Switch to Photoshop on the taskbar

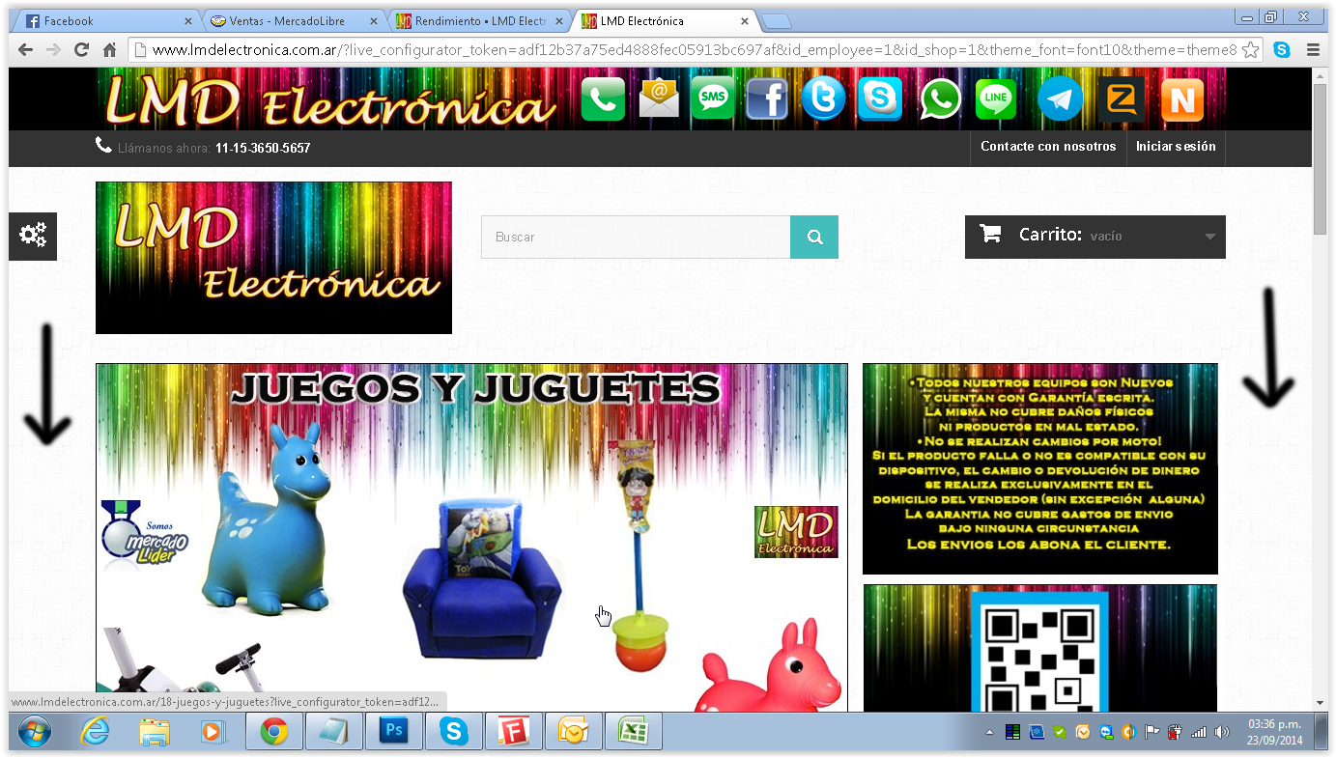(x=393, y=732)
